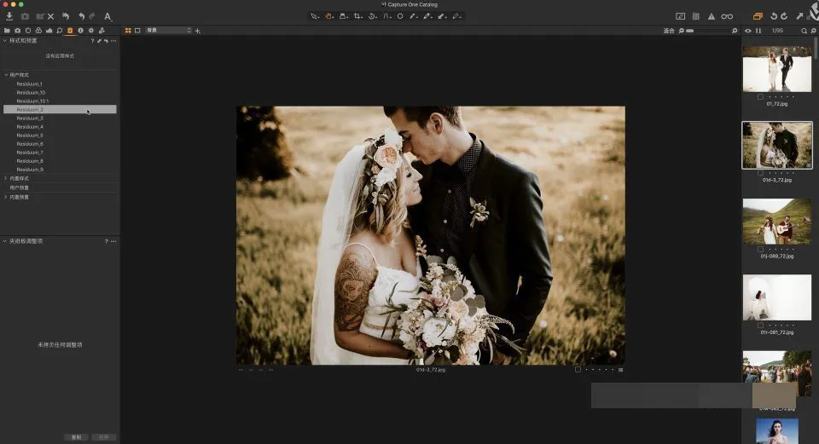Toggle the viewer eye icon
Image resolution: width=819 pixels, height=444 pixels.
(748, 31)
